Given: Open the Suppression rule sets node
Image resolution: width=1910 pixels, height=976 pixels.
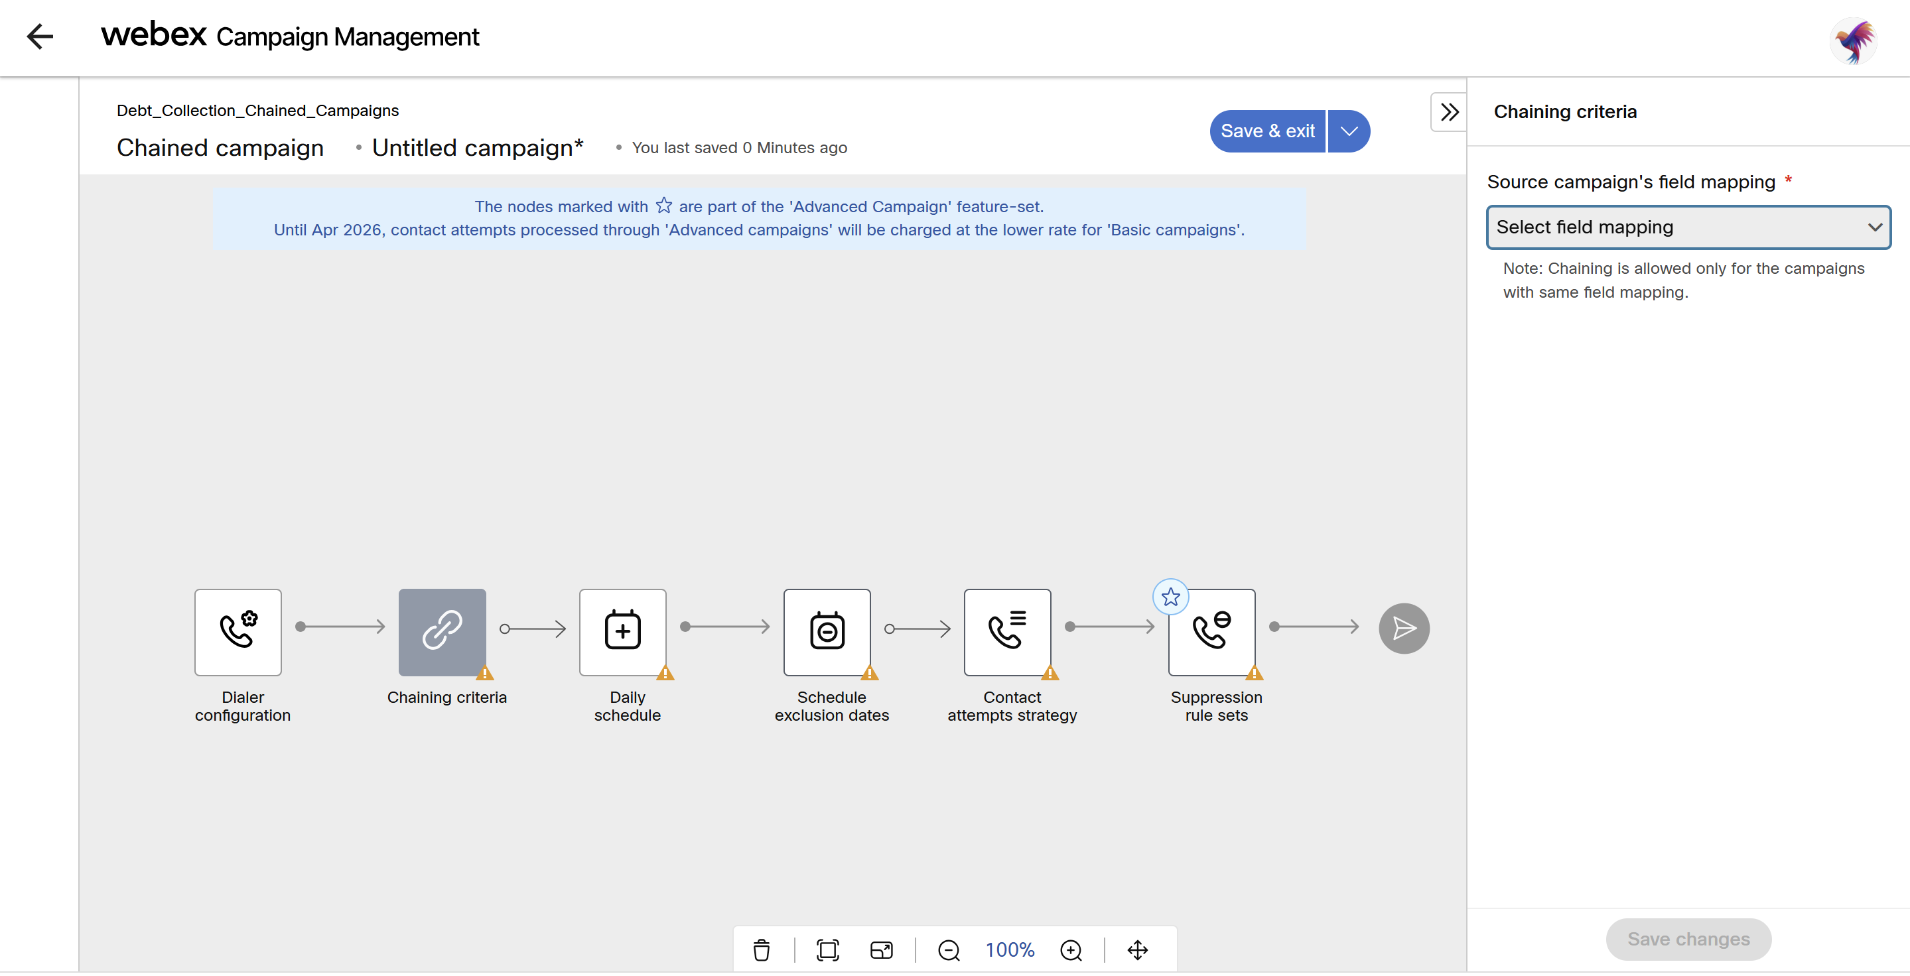Looking at the screenshot, I should click(1211, 631).
